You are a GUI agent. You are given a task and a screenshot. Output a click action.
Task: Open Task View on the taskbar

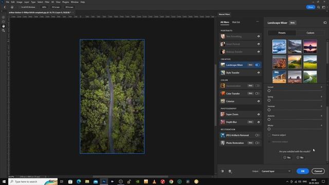62,181
